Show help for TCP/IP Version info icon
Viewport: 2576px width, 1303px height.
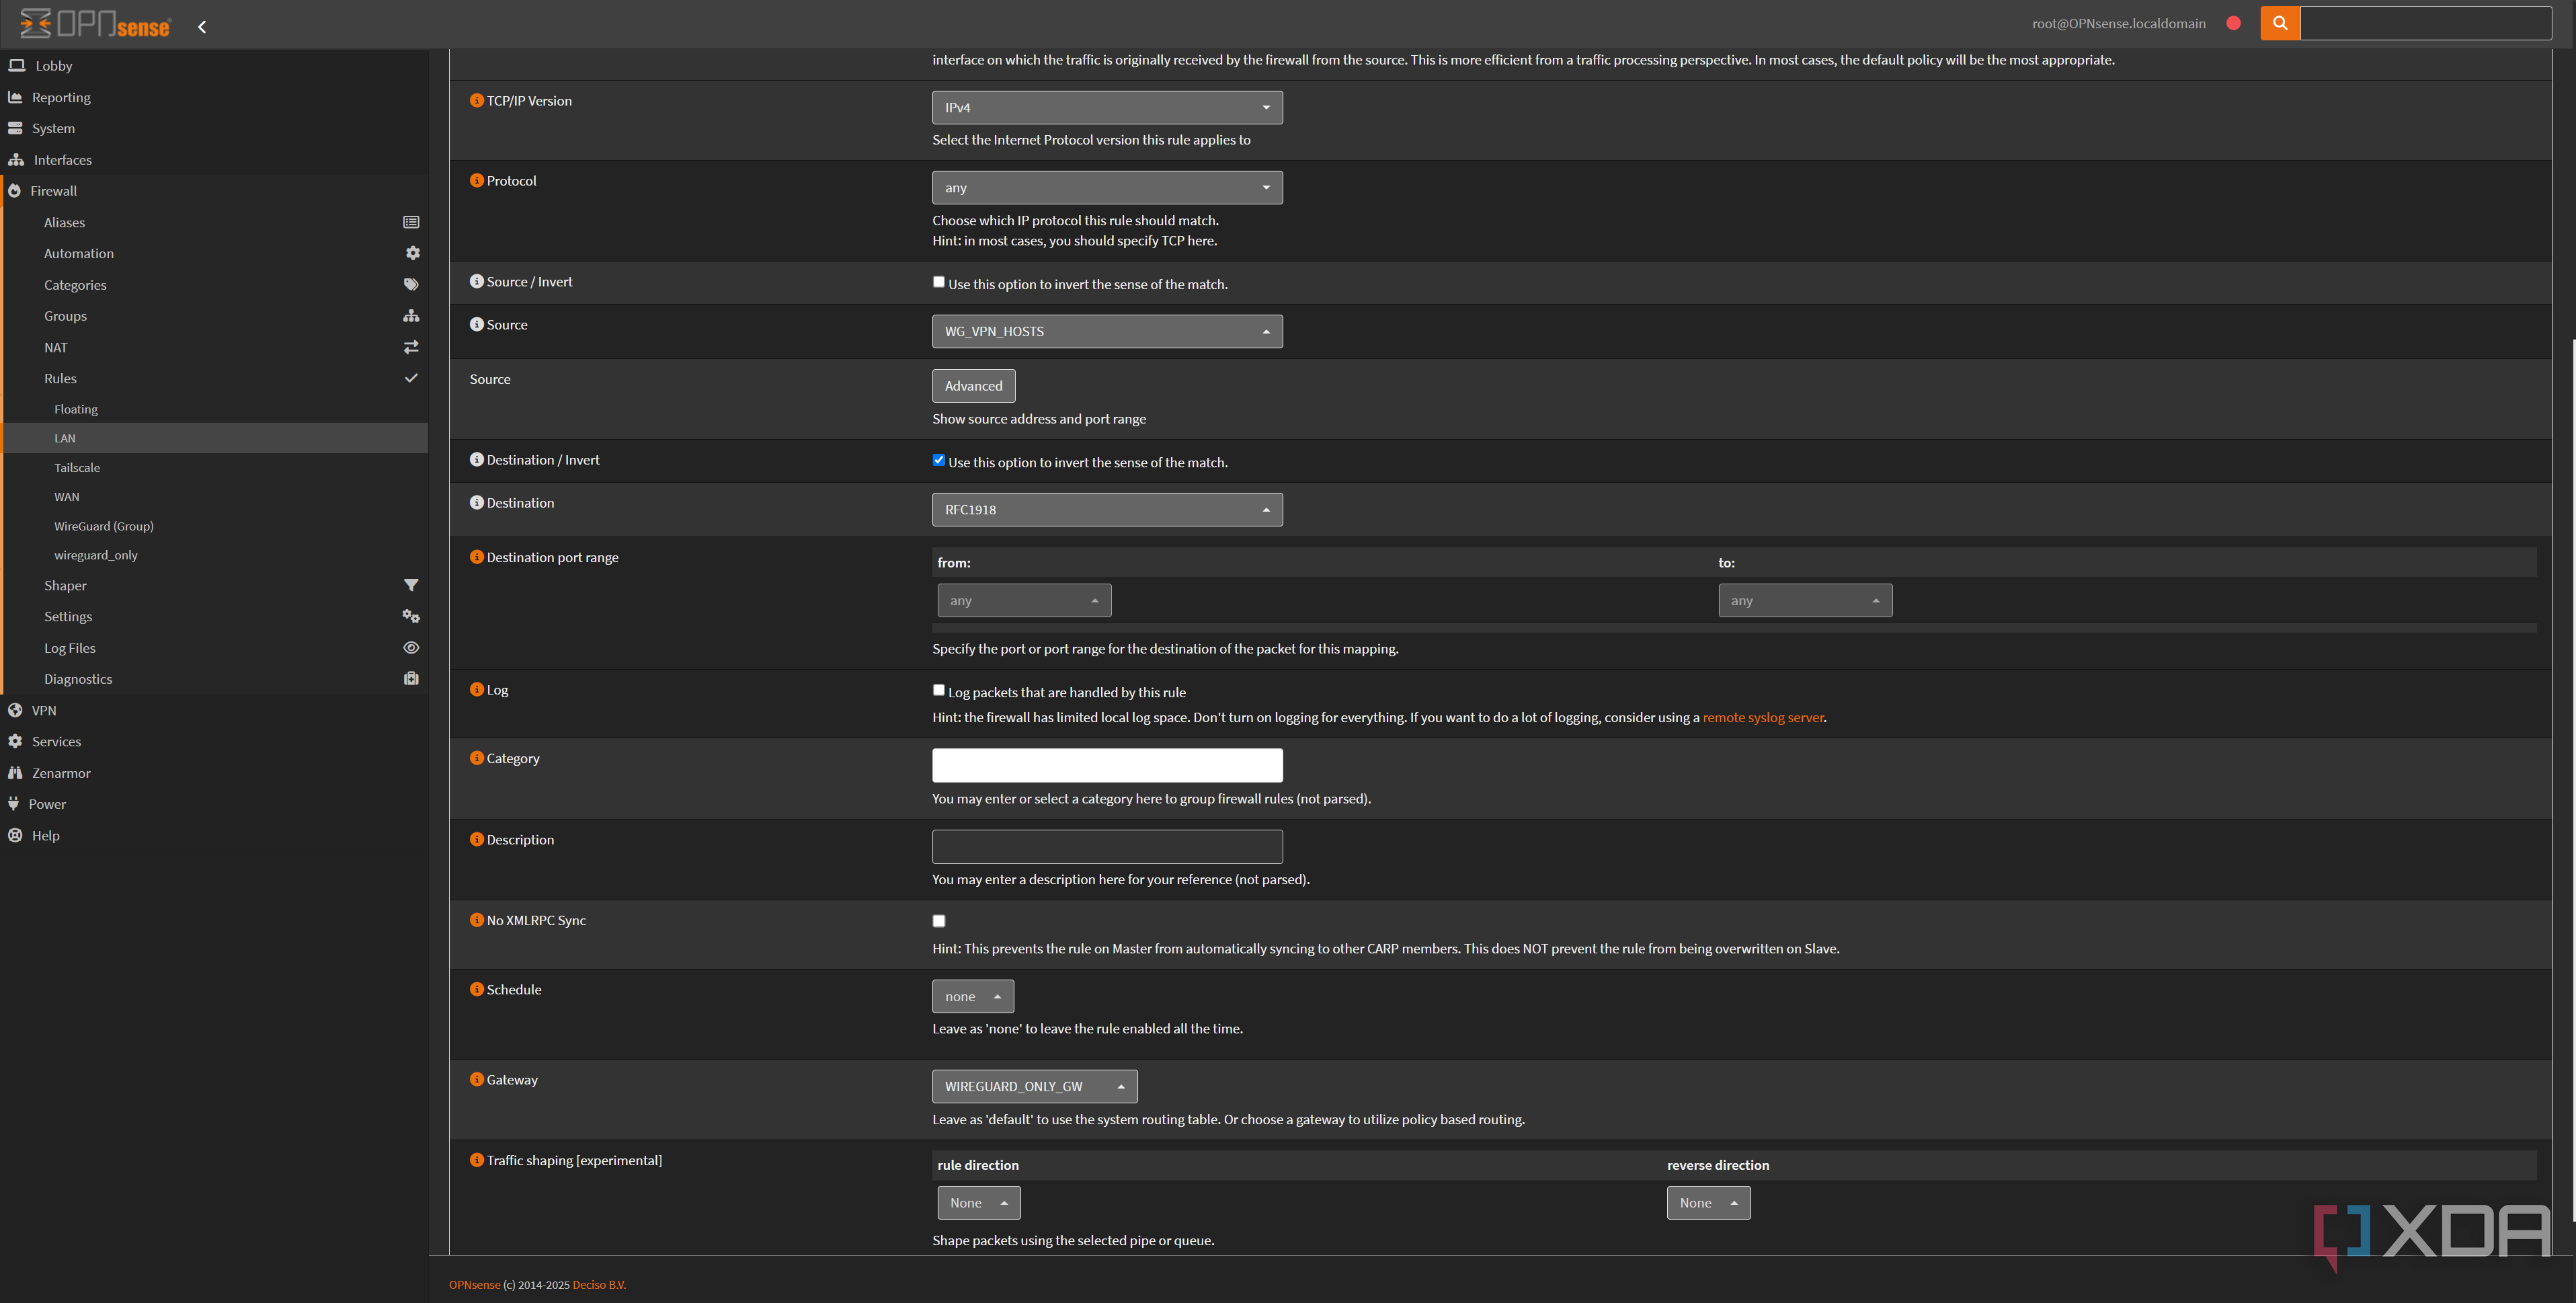pyautogui.click(x=477, y=100)
